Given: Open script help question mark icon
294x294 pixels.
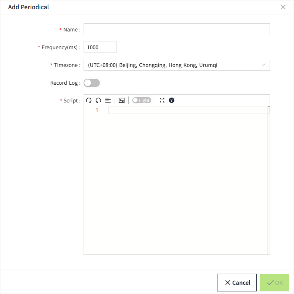Looking at the screenshot, I should pos(172,100).
